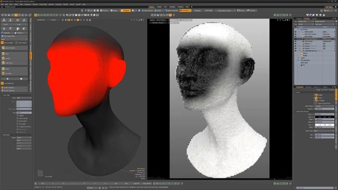
Task: Expand the Environments tree item
Action: click(298, 60)
